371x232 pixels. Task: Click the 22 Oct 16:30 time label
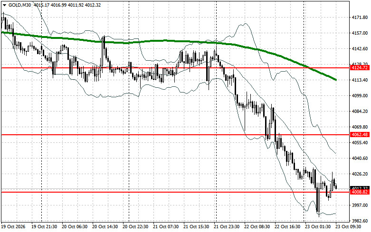tap(287, 227)
